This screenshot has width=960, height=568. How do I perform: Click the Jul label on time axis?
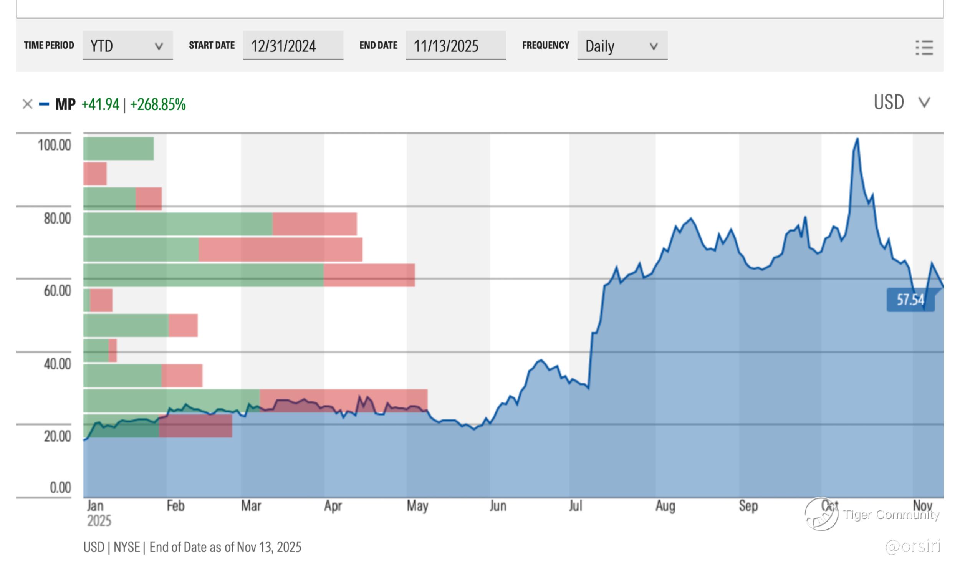(x=575, y=506)
